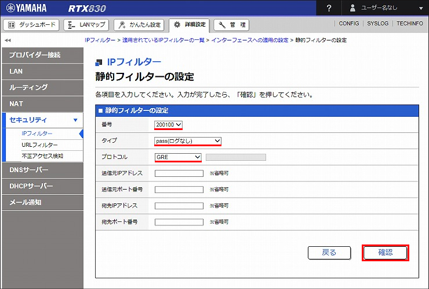
Task: Open ルーティング sidebar menu
Action: (x=43, y=88)
